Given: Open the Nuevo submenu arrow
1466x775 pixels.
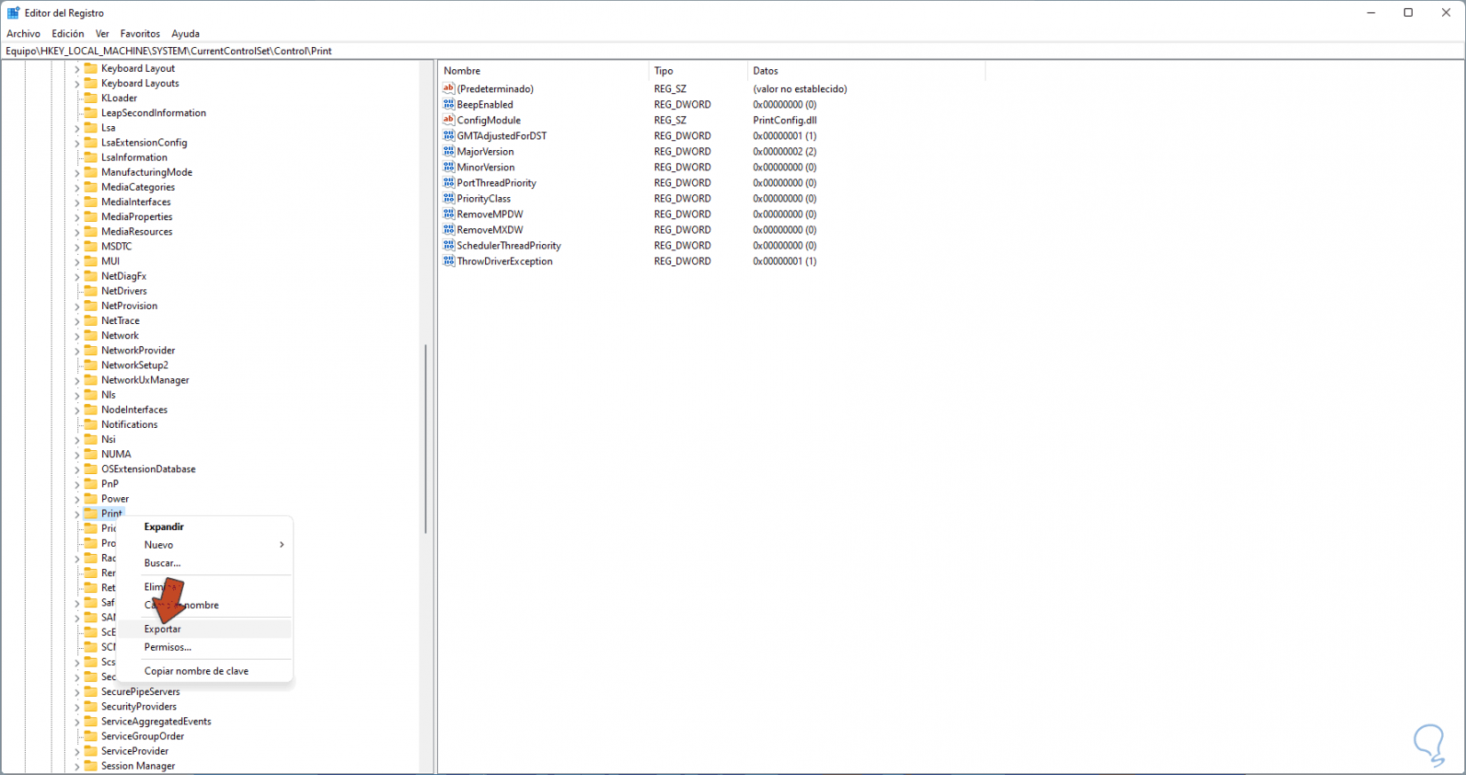Looking at the screenshot, I should coord(282,545).
